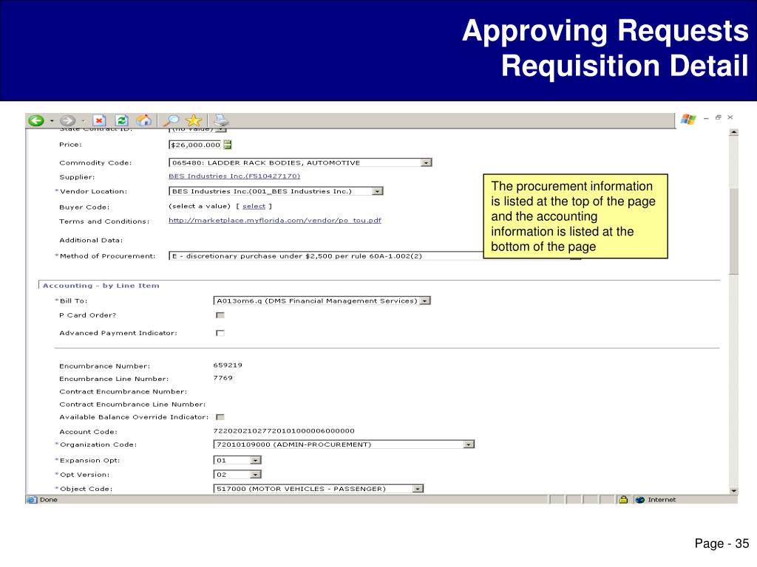757x567 pixels.
Task: Click the scrollbar down arrow
Action: 734,491
